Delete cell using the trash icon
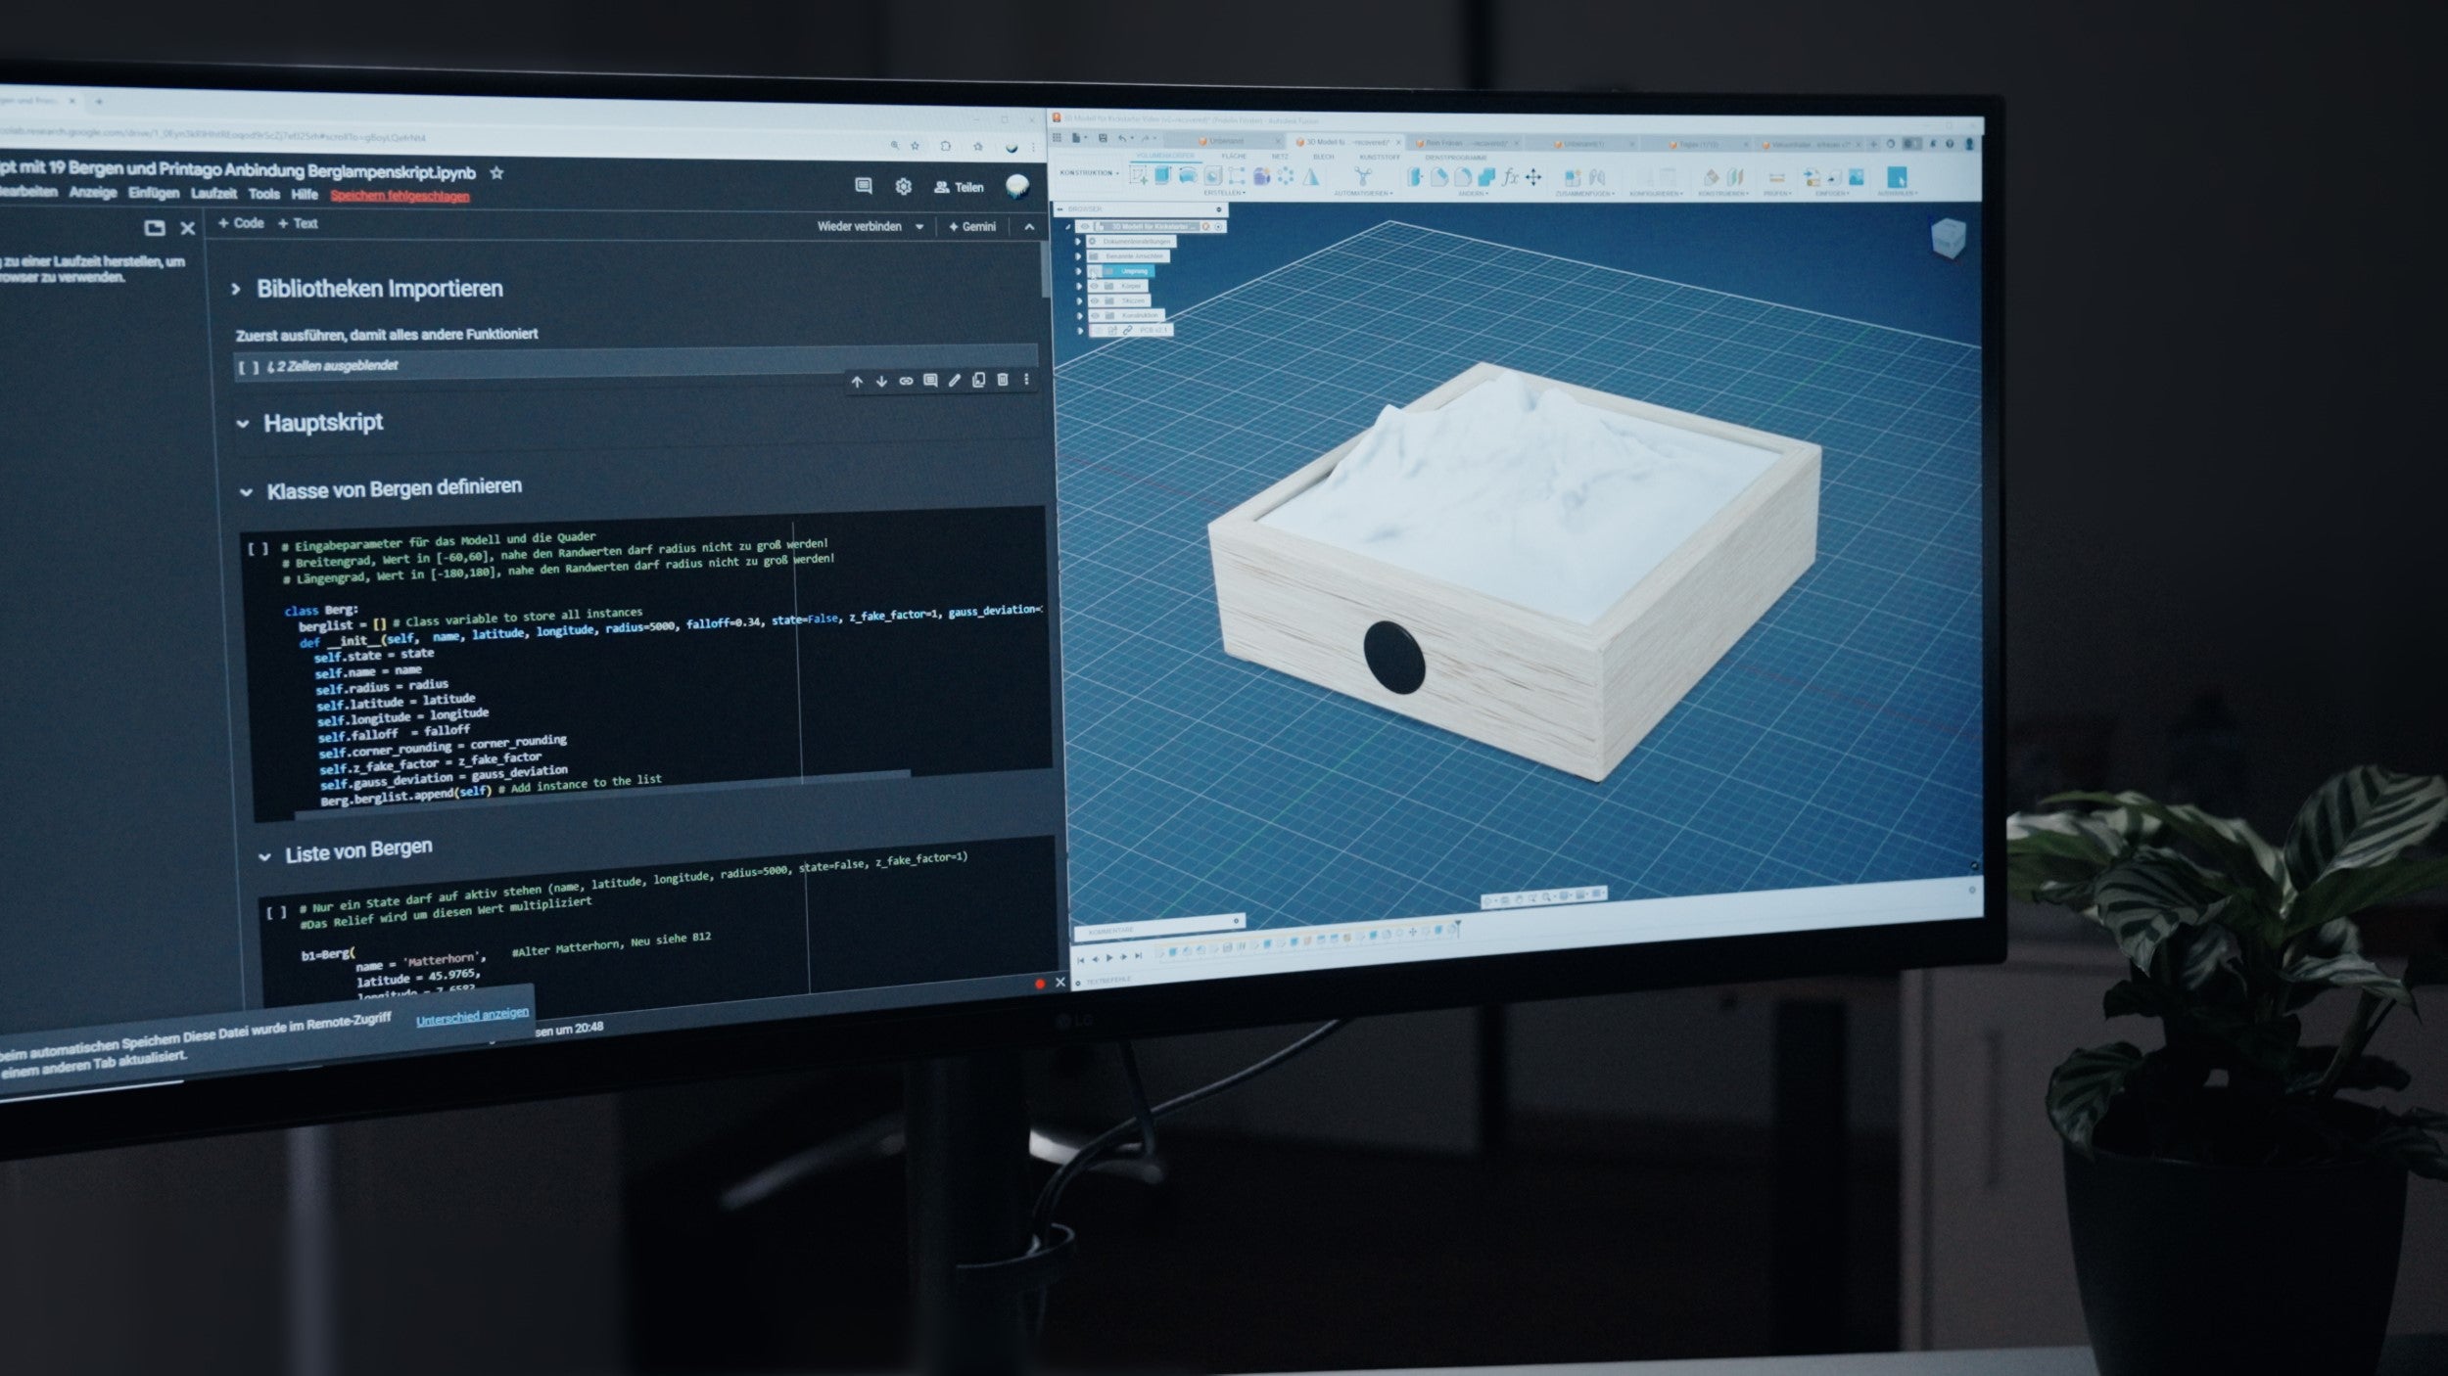 [x=1003, y=380]
